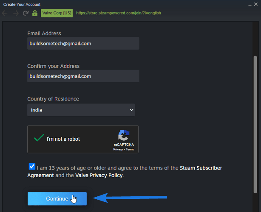Click the vertical page scrollbar thumb
Viewport: 261px width, 212px height.
[x=255, y=125]
